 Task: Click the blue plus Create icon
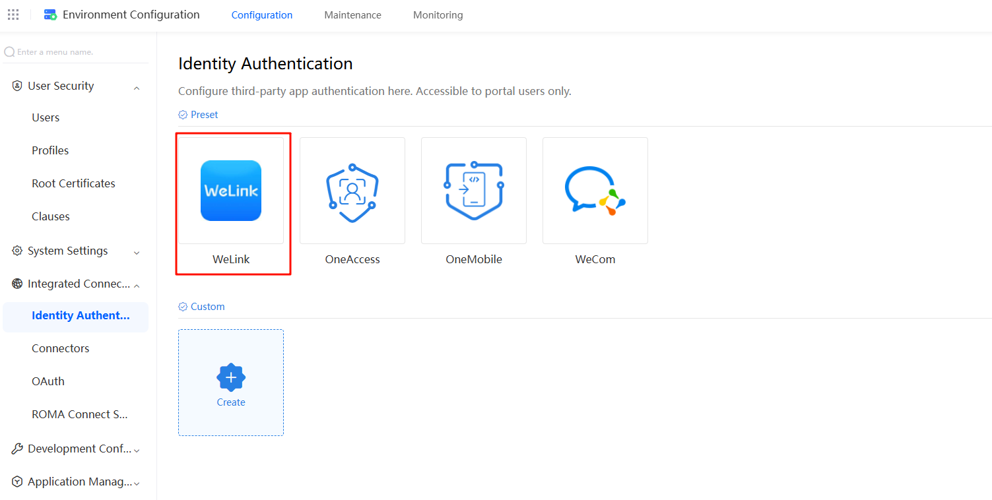231,377
